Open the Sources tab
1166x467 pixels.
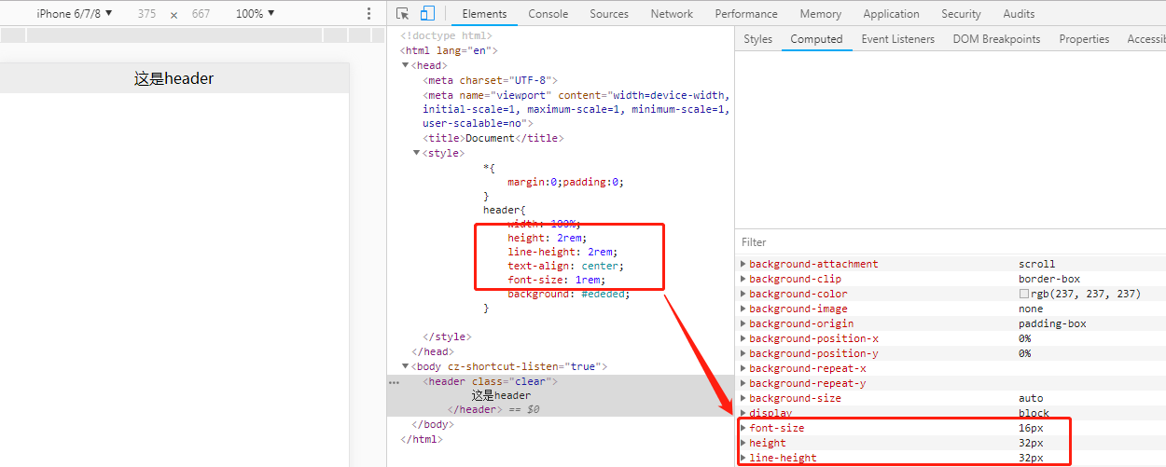(609, 14)
